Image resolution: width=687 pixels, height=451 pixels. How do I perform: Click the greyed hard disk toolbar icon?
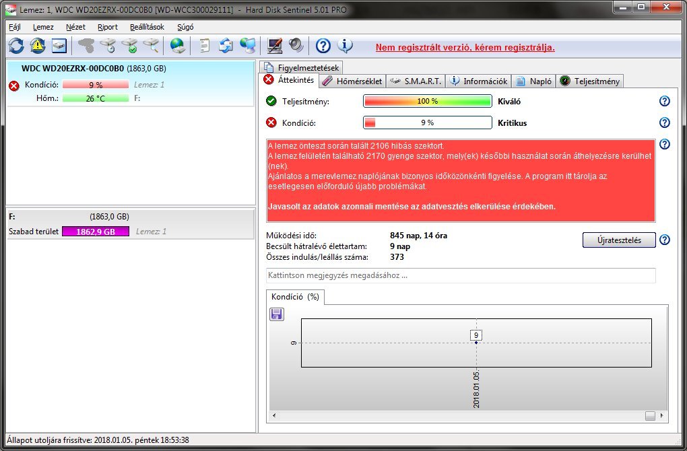click(86, 46)
